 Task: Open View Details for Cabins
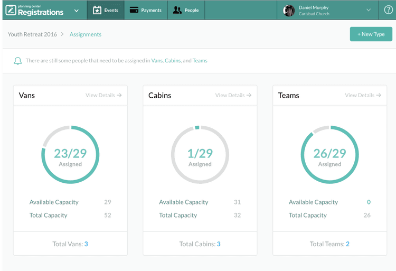click(x=233, y=95)
